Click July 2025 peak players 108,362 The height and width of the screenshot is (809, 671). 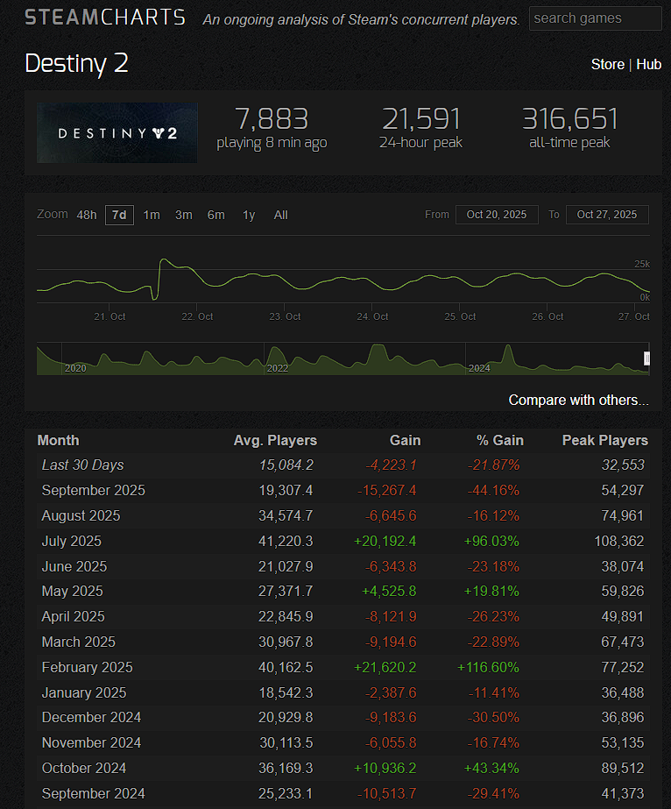tap(619, 541)
